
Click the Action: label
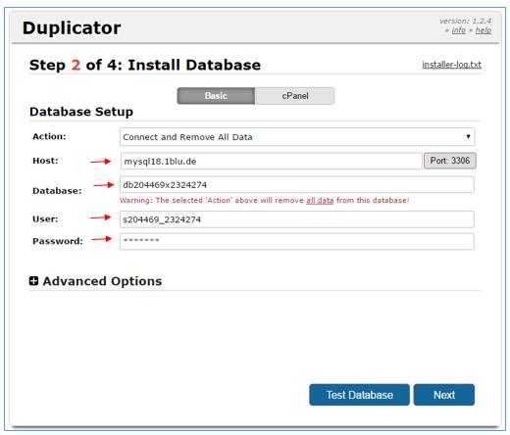[49, 136]
